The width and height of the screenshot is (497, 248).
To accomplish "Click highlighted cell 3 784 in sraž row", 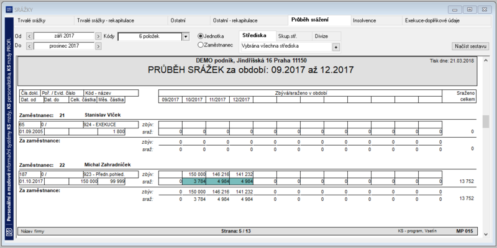I will 194,182.
